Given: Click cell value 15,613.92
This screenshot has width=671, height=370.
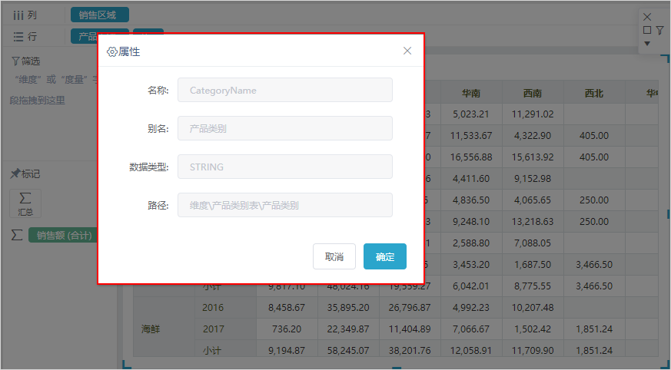Looking at the screenshot, I should [533, 157].
